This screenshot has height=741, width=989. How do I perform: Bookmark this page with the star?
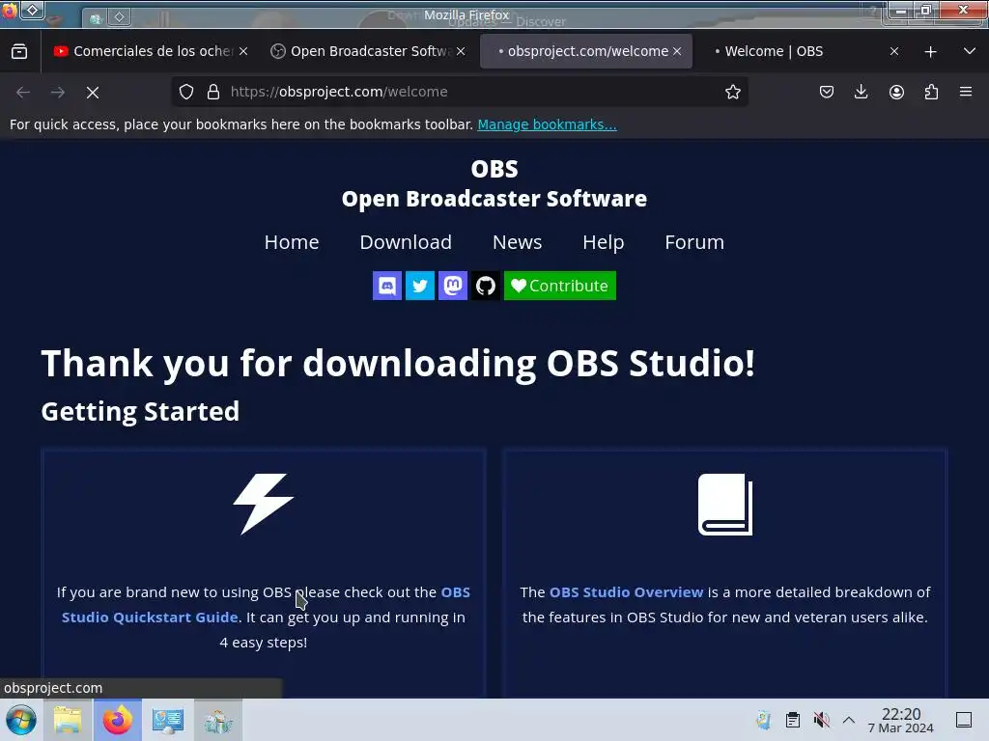pyautogui.click(x=732, y=92)
